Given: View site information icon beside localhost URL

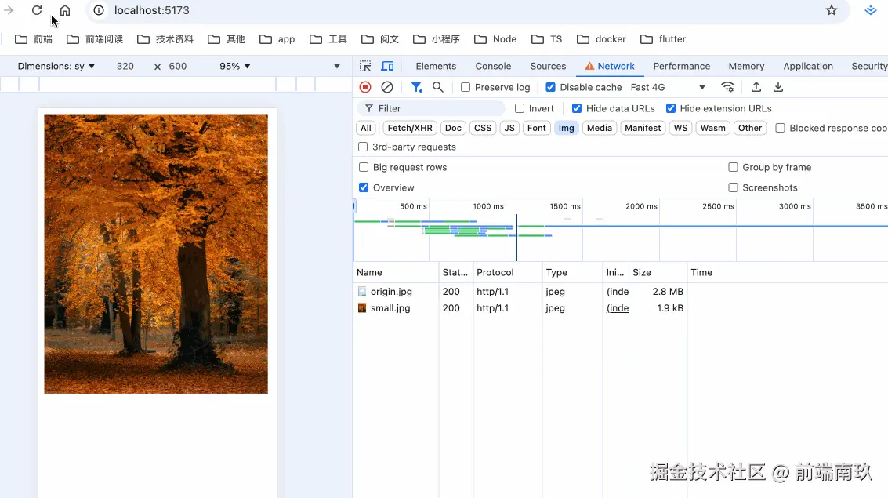Looking at the screenshot, I should pyautogui.click(x=99, y=10).
